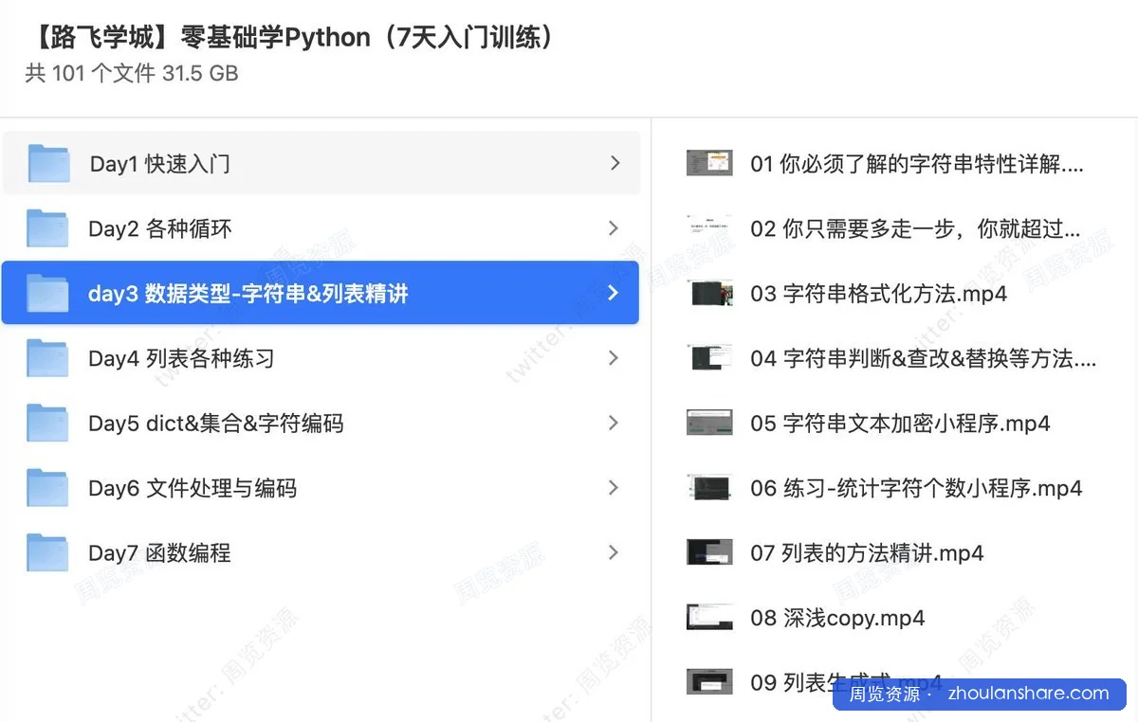Click file name 05 字符串文本加密小程序.mp4

pos(900,424)
